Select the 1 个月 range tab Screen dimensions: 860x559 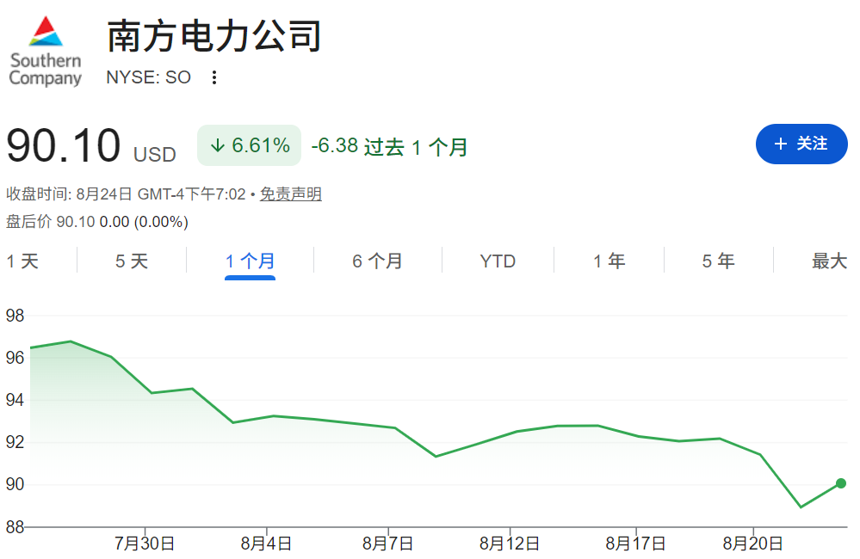(251, 261)
